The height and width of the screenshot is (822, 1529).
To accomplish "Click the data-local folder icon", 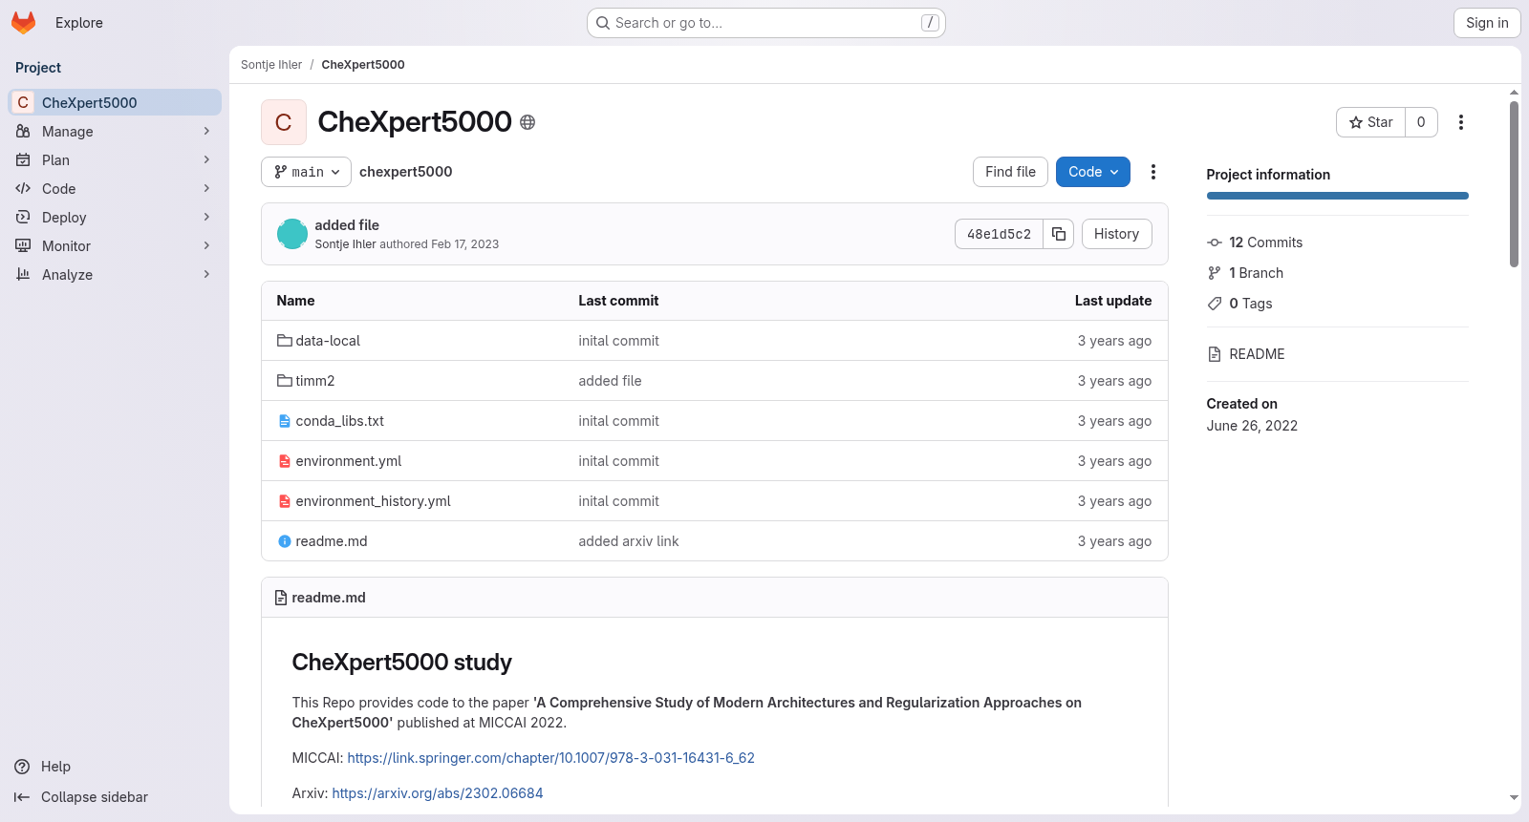I will pos(285,341).
